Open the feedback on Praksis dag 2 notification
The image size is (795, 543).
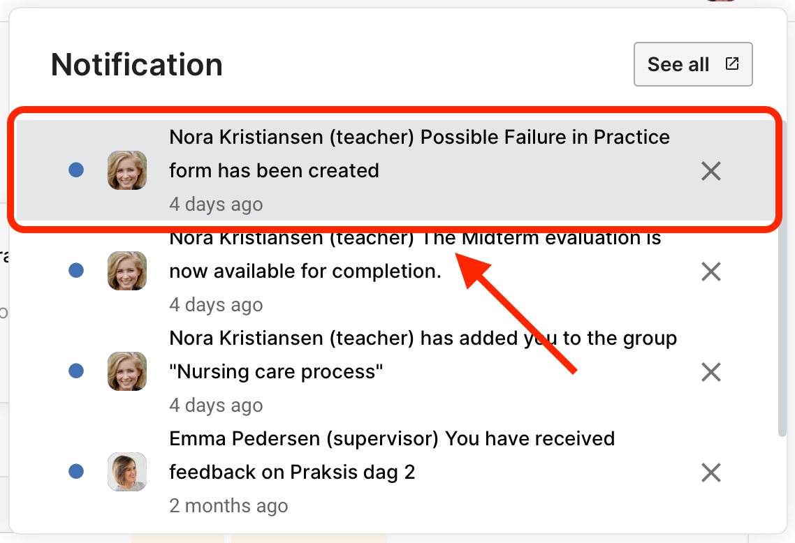391,456
